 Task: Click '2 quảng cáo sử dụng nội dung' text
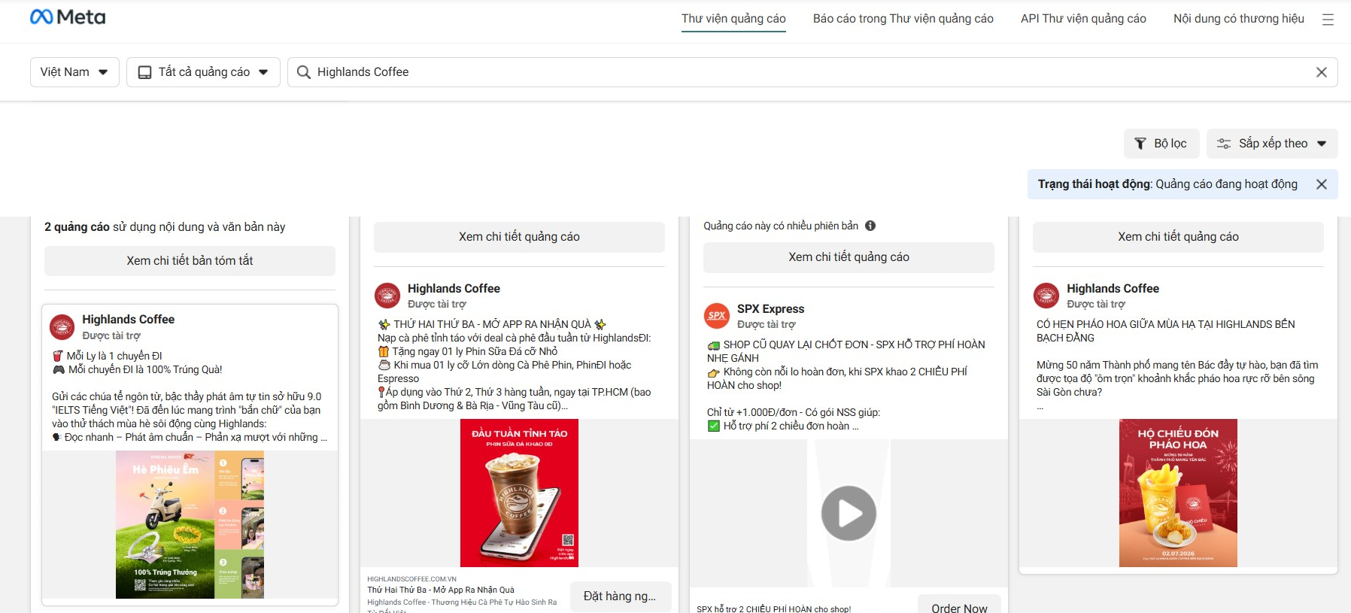click(x=165, y=227)
